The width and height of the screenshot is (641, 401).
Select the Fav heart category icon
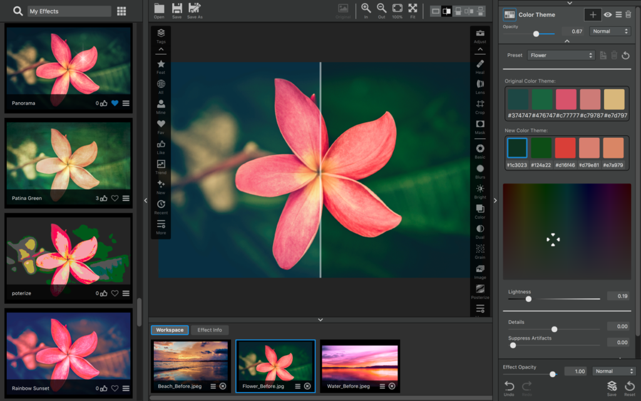pos(161,127)
